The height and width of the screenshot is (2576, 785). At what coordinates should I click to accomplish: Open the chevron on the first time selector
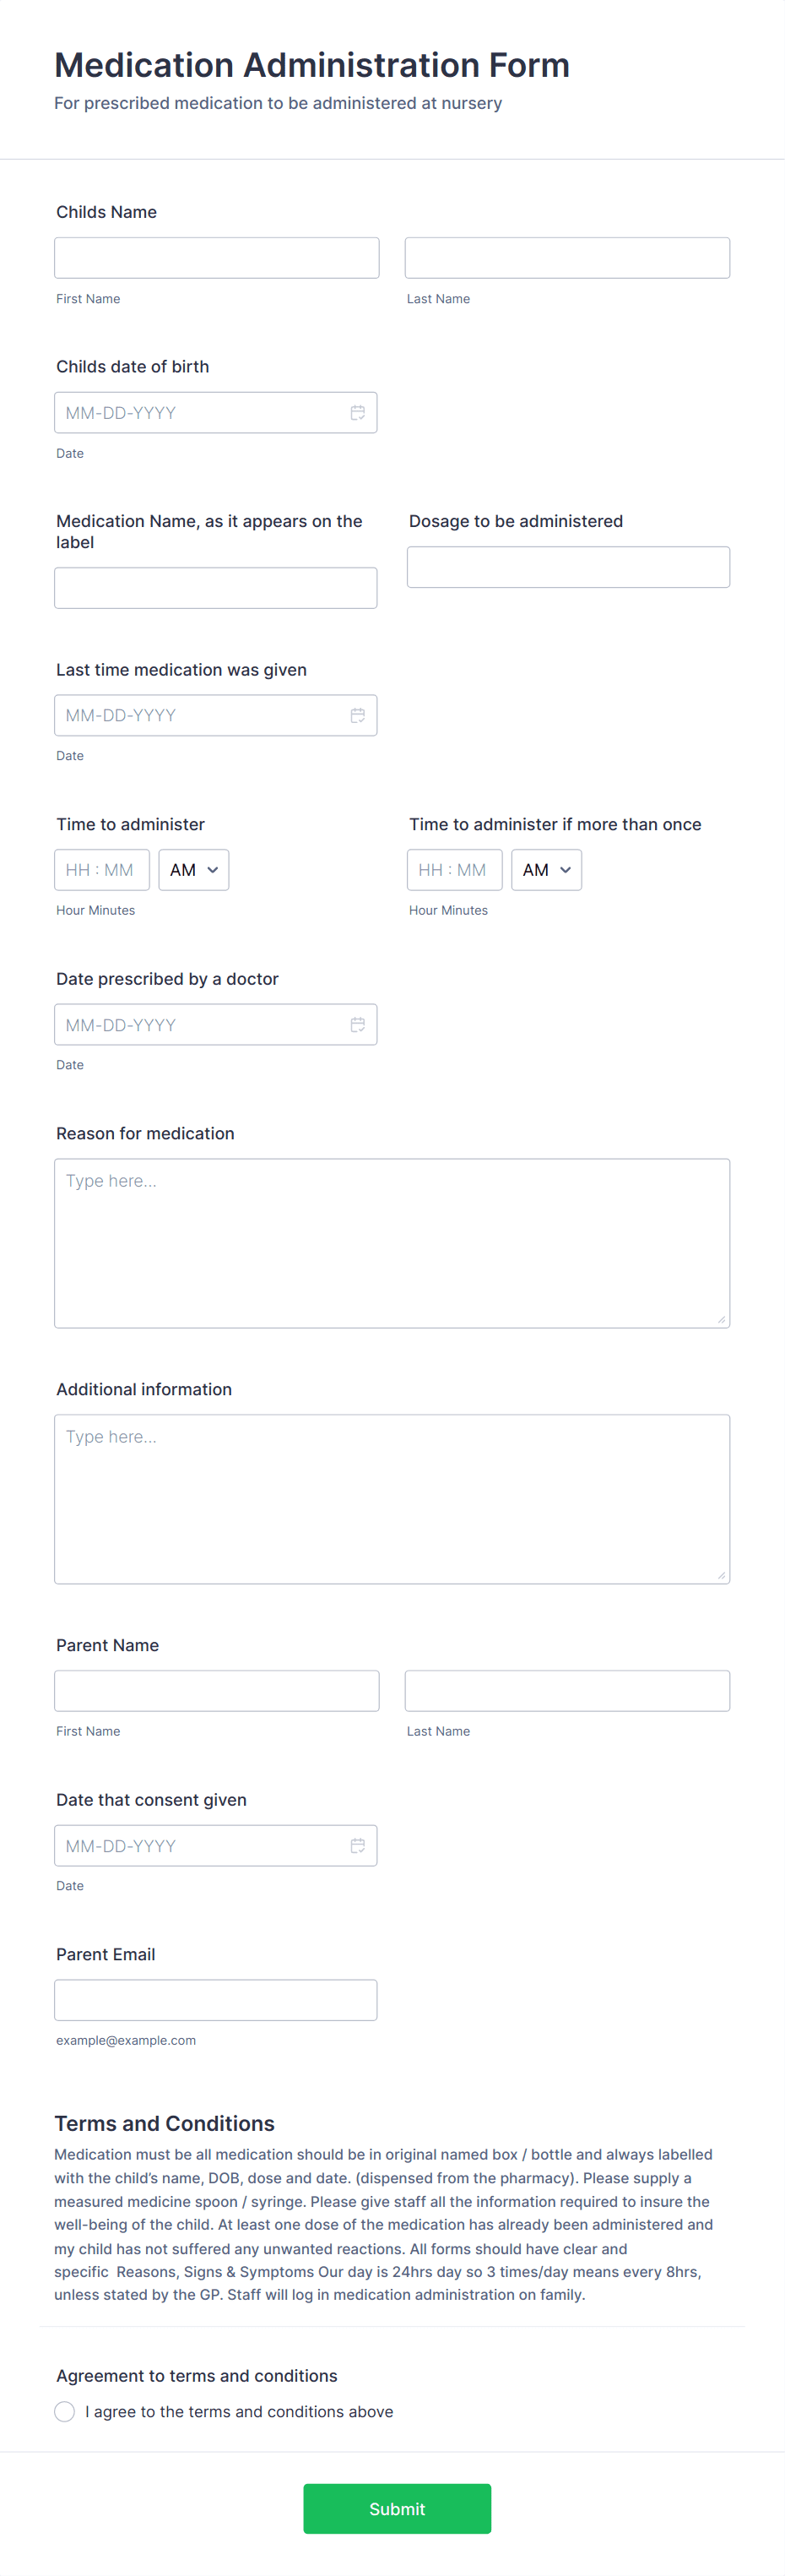[x=213, y=869]
